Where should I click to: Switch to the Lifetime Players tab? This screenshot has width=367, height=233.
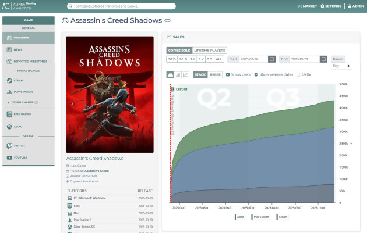click(x=209, y=51)
